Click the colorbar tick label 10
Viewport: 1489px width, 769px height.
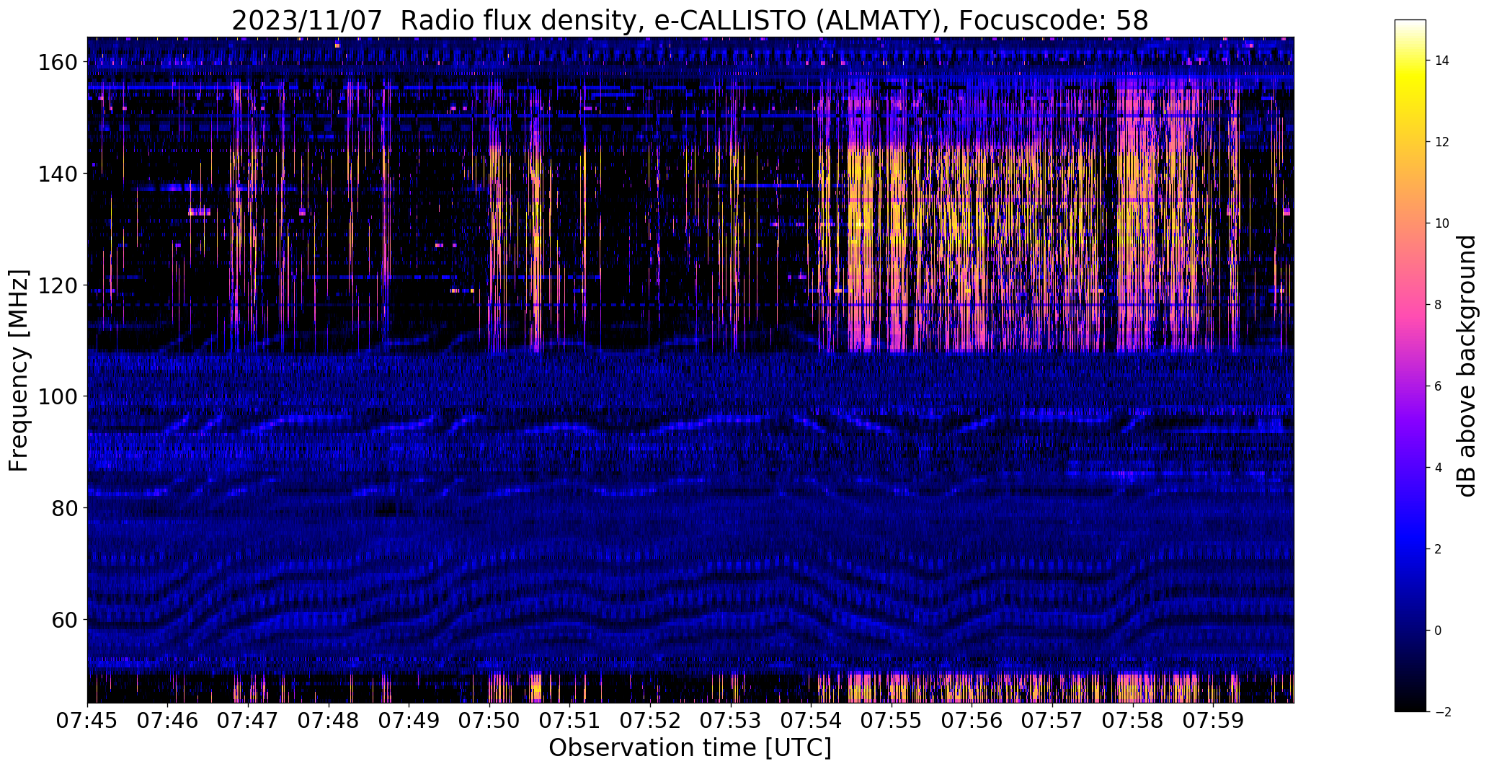pyautogui.click(x=1442, y=223)
